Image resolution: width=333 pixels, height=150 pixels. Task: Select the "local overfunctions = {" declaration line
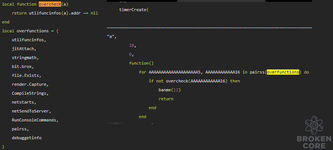click(x=30, y=31)
